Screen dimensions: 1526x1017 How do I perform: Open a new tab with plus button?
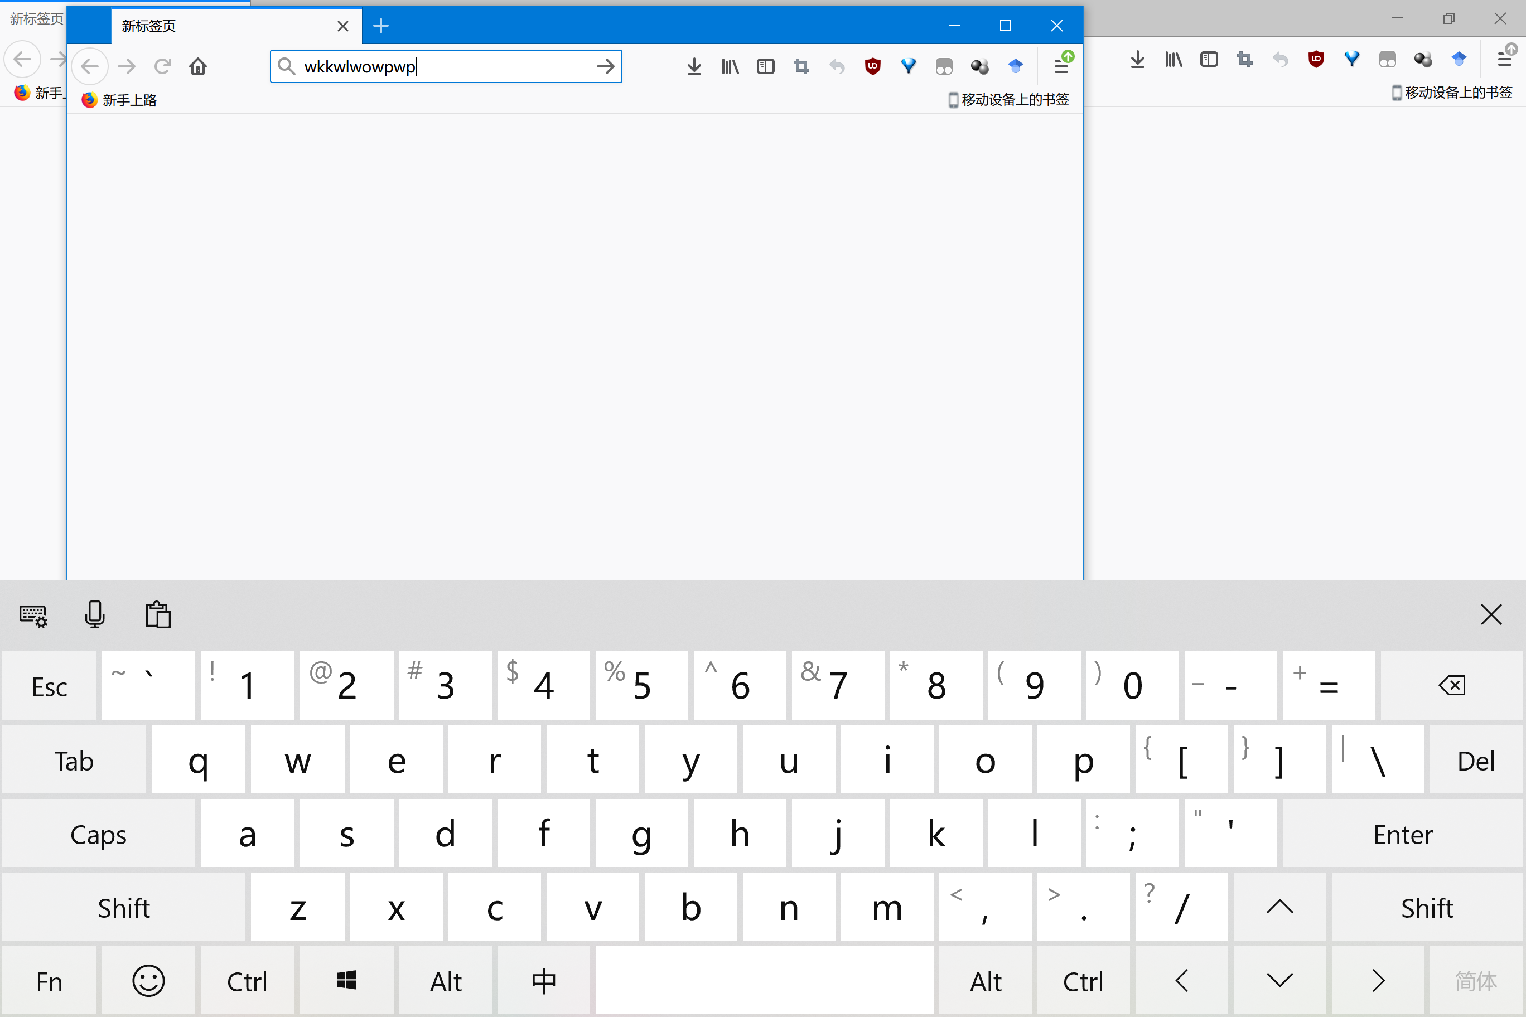point(381,26)
